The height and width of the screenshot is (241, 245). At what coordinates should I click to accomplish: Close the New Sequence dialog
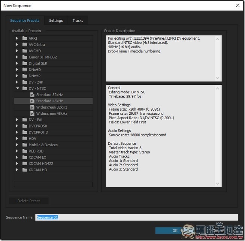(238, 6)
